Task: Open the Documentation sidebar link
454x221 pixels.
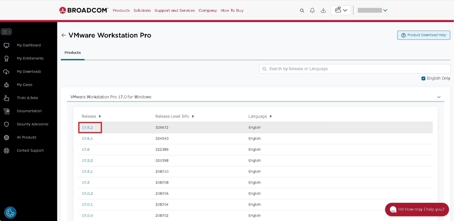Action: click(29, 111)
